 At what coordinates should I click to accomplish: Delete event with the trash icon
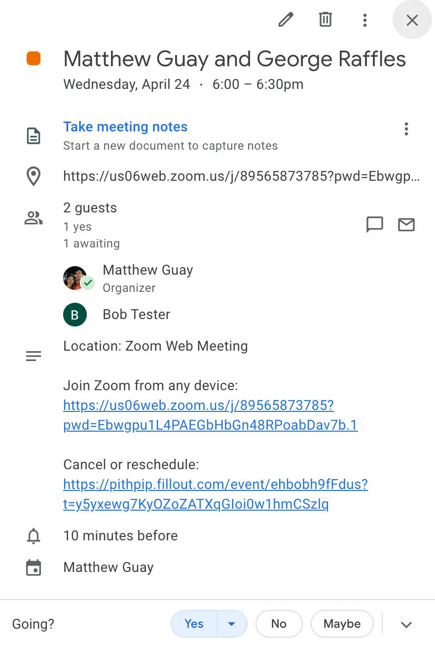[325, 20]
